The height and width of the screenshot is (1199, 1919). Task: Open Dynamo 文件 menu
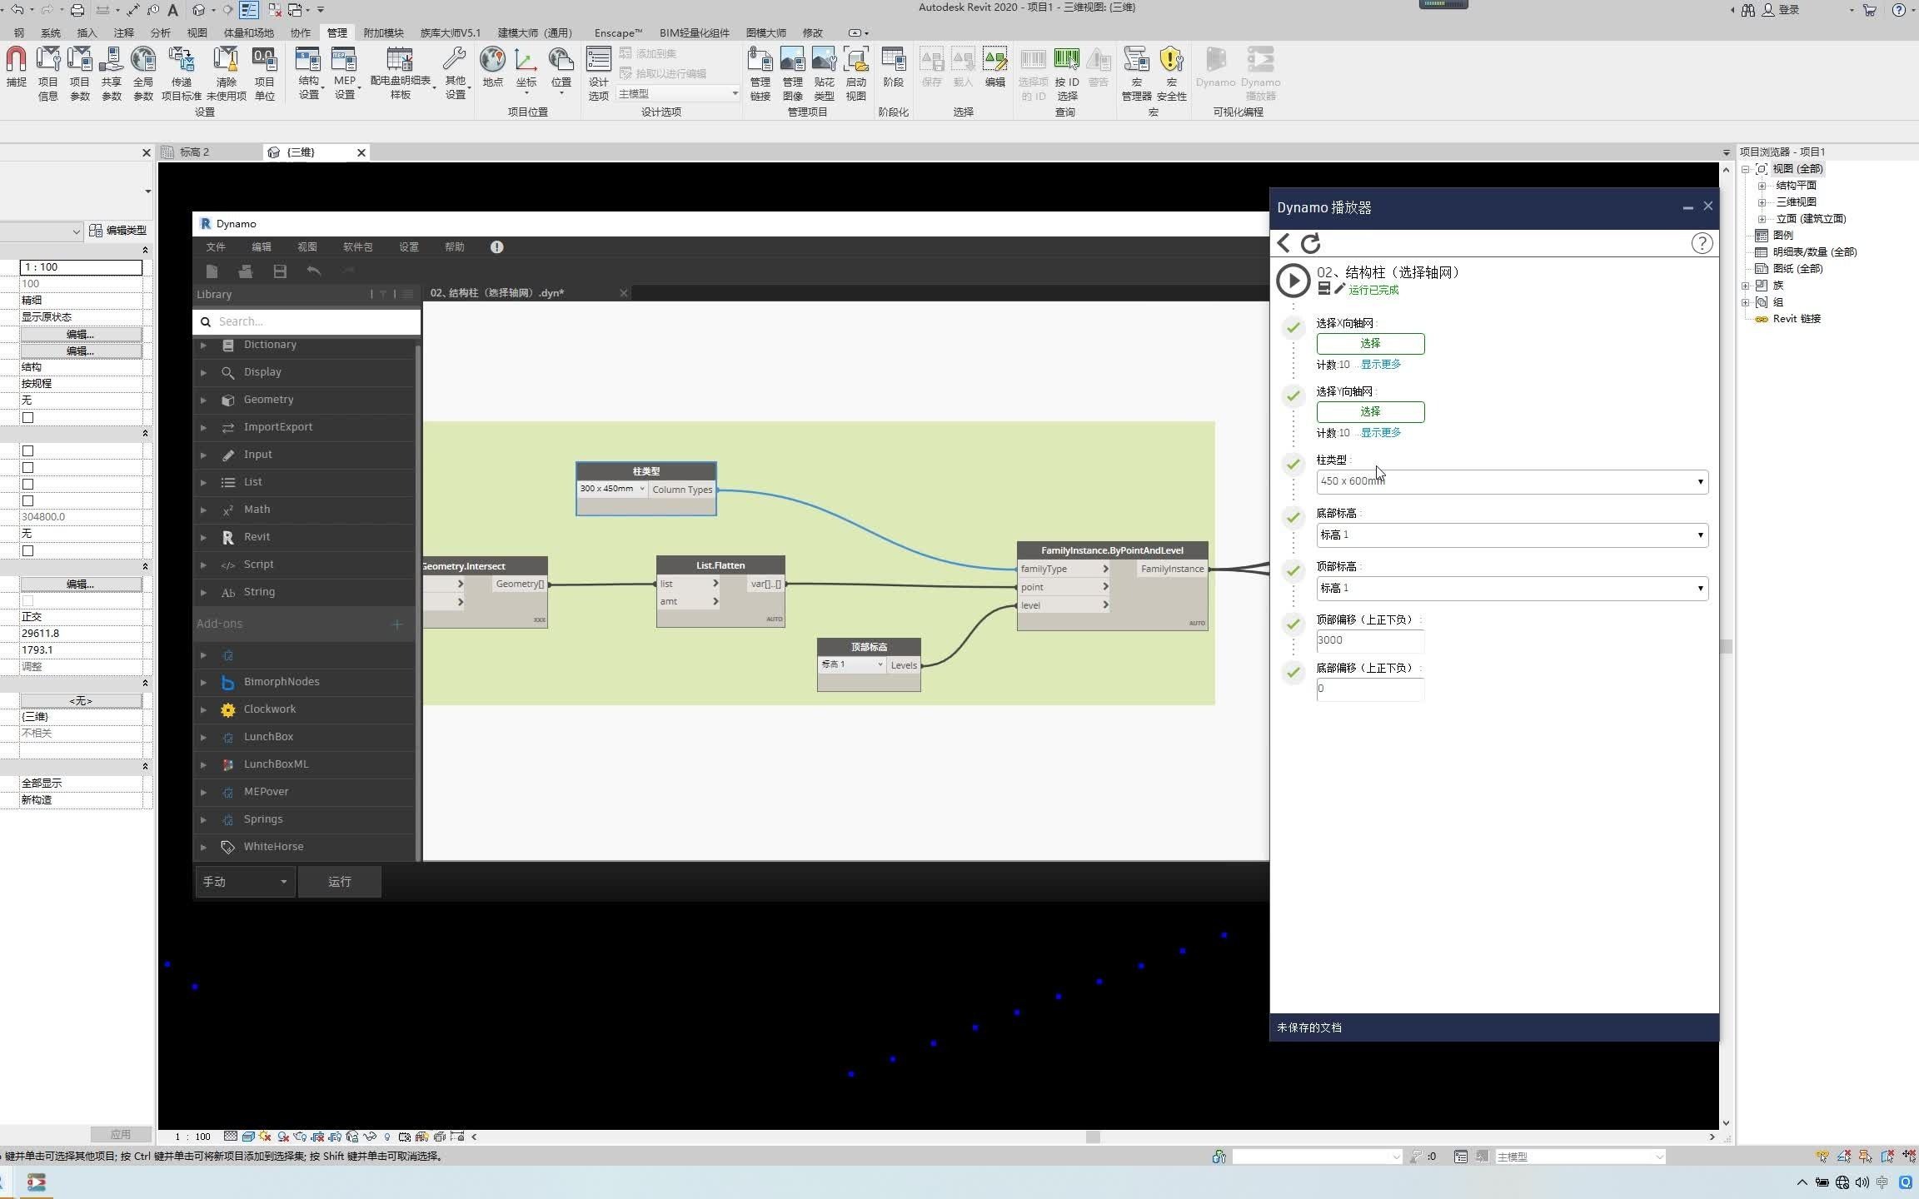(x=216, y=247)
